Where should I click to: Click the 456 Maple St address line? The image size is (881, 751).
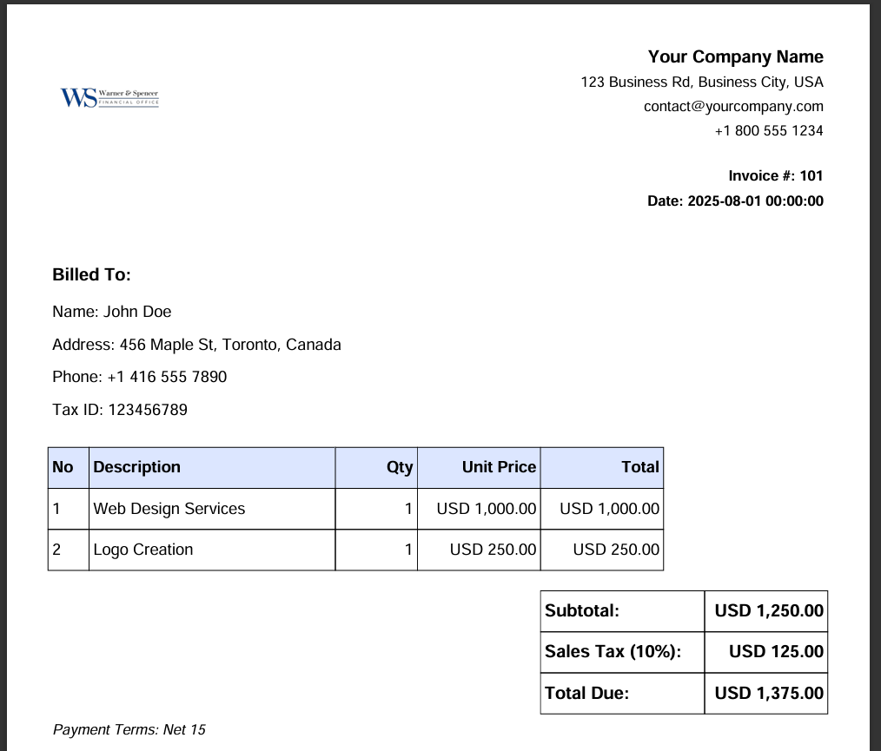196,345
